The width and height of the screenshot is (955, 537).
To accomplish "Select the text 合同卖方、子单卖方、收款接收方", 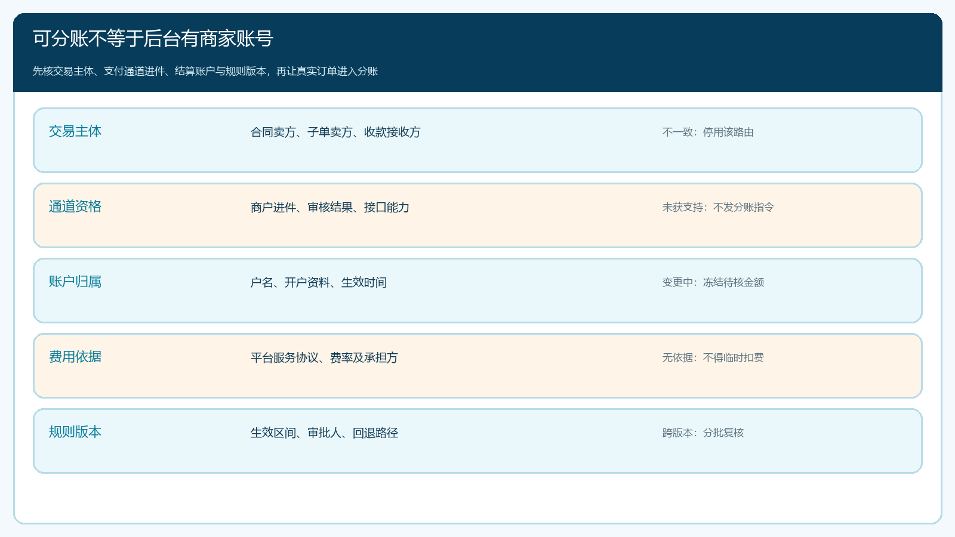I will (x=335, y=132).
